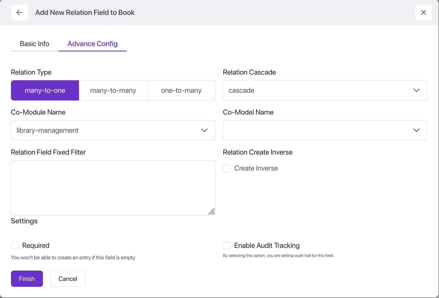Enable the Create Inverse checkbox
This screenshot has width=439, height=298.
coord(227,168)
